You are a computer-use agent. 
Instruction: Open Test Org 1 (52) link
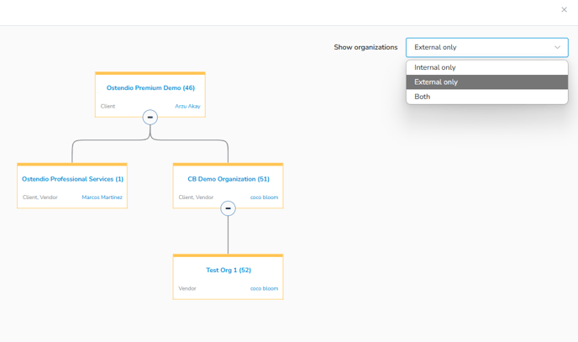tap(229, 270)
